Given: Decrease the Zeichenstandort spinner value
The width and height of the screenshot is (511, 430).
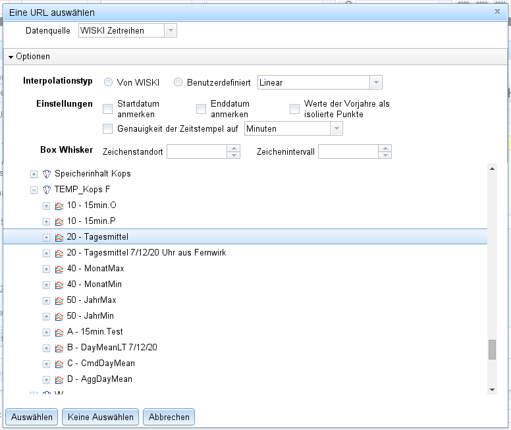Looking at the screenshot, I should pos(234,155).
